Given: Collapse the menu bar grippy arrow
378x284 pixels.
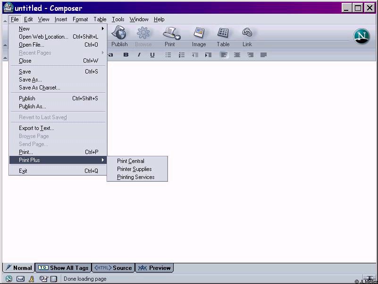Looking at the screenshot, I should 5,21.
